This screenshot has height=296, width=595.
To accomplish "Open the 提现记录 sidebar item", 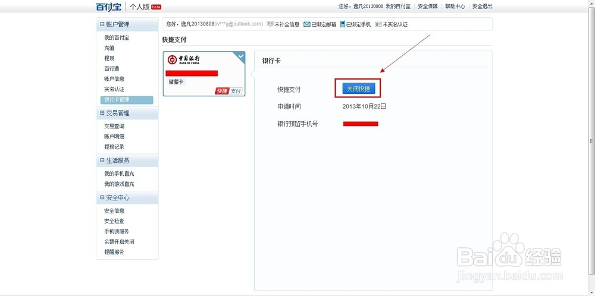I will pos(114,147).
